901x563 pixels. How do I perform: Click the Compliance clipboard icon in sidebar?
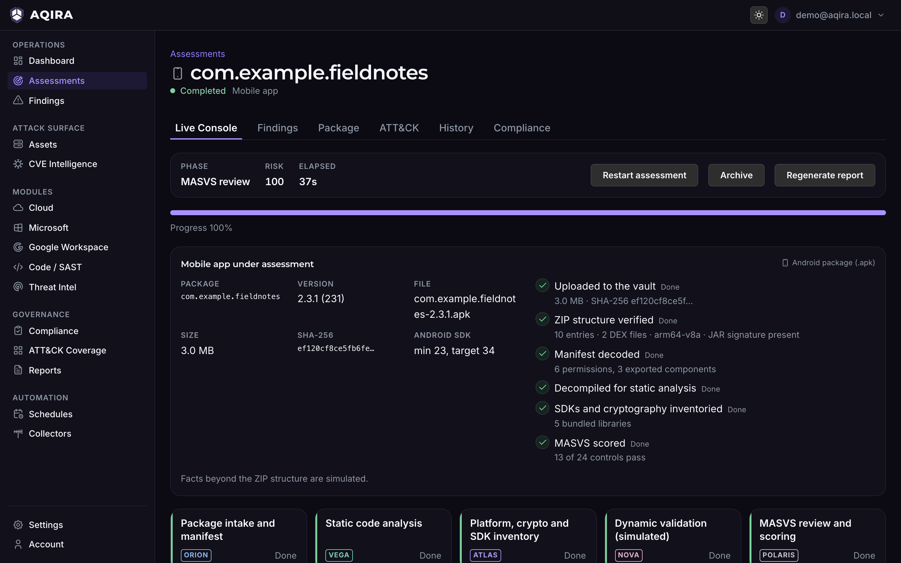click(x=18, y=331)
